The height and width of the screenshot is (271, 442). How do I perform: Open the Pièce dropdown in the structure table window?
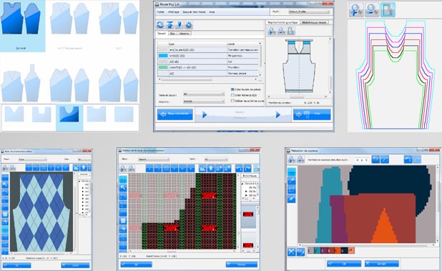(154, 159)
